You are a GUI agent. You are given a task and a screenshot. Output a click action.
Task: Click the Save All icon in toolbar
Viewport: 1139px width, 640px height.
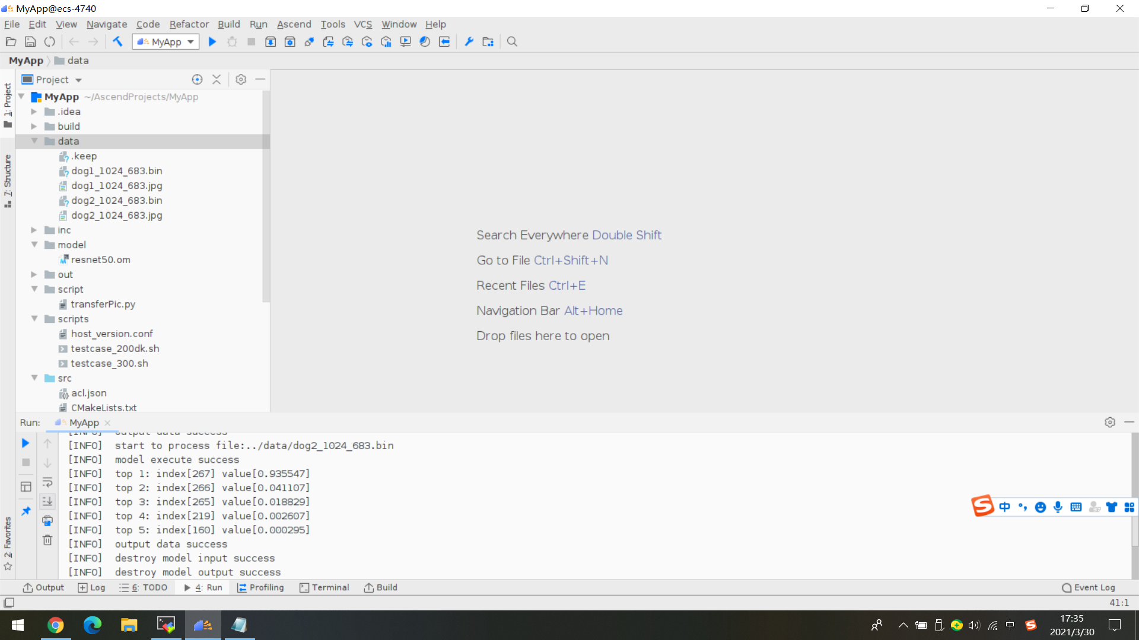30,41
